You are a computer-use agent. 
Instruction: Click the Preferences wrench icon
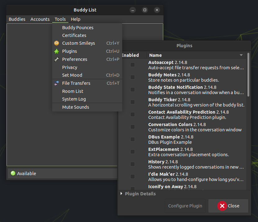pyautogui.click(x=57, y=59)
